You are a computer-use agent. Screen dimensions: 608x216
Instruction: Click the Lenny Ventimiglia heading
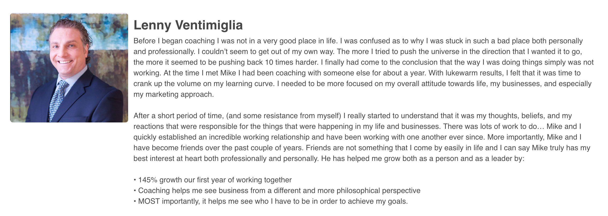[x=188, y=25]
